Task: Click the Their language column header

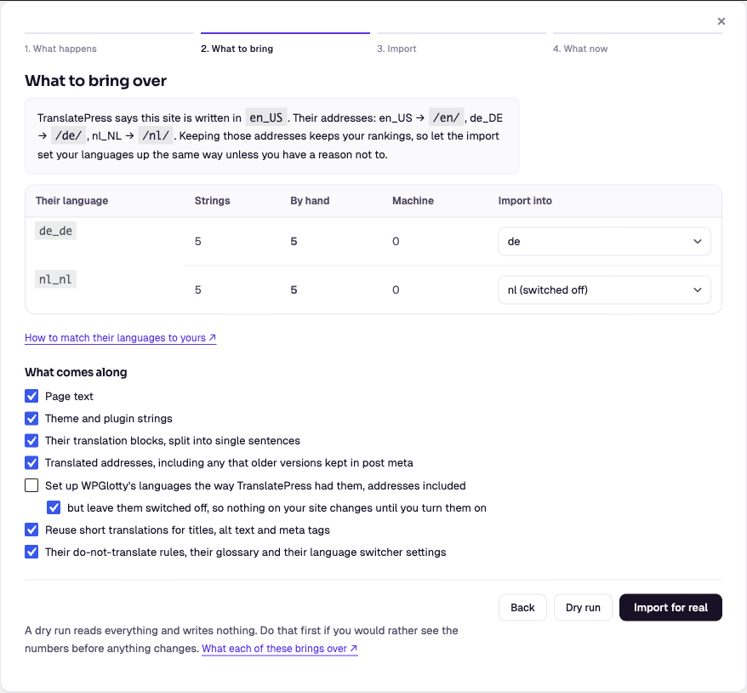Action: 72,201
